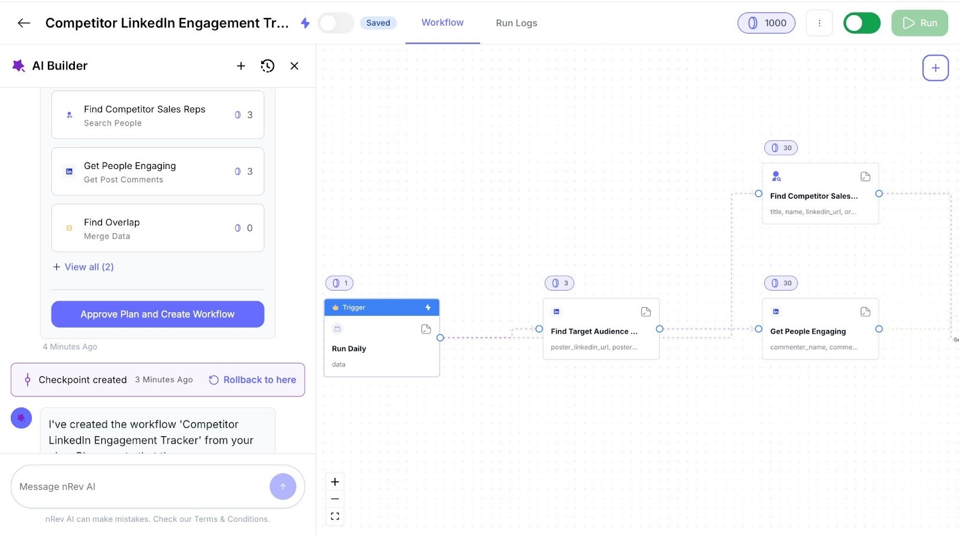Expand View all (2) in the plan list
The width and height of the screenshot is (959, 541).
(x=83, y=267)
